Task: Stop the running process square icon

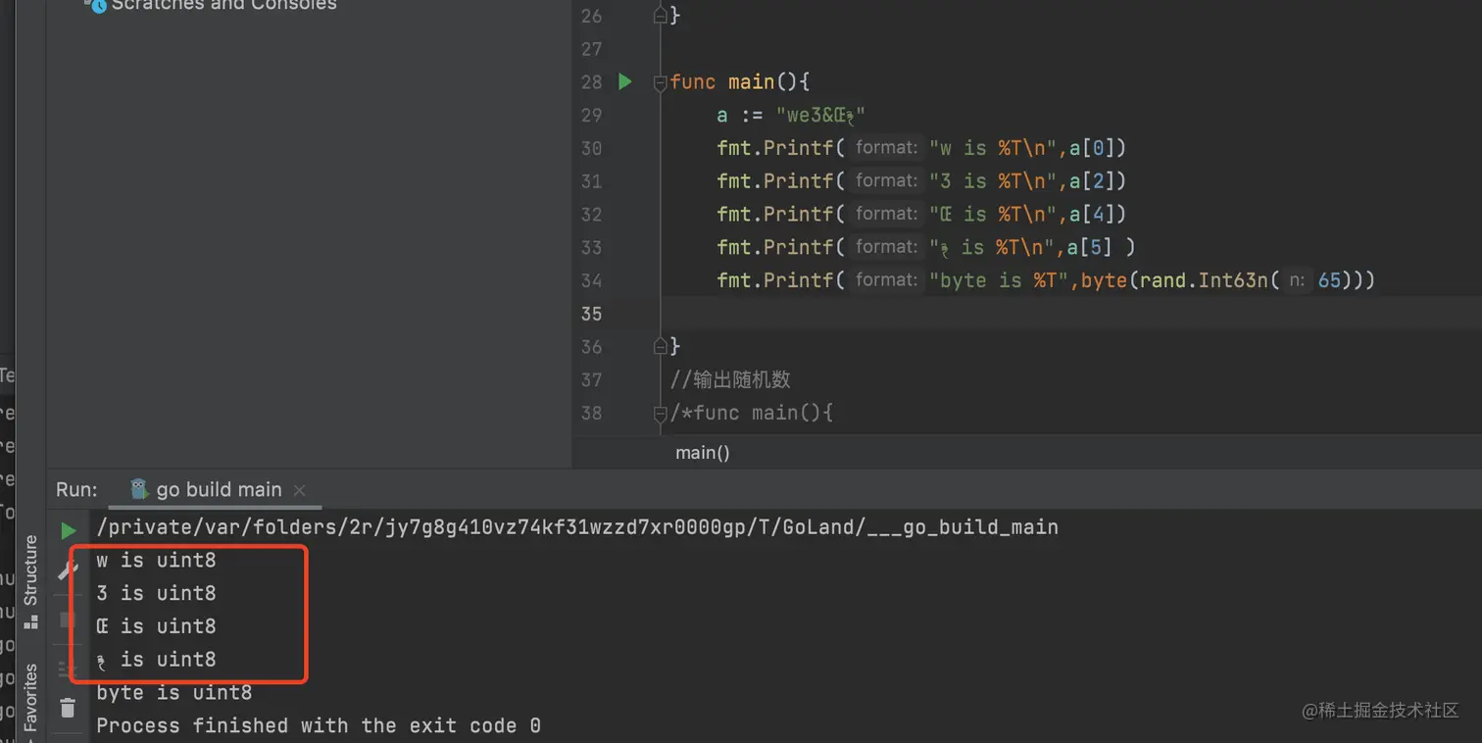Action: pyautogui.click(x=68, y=619)
